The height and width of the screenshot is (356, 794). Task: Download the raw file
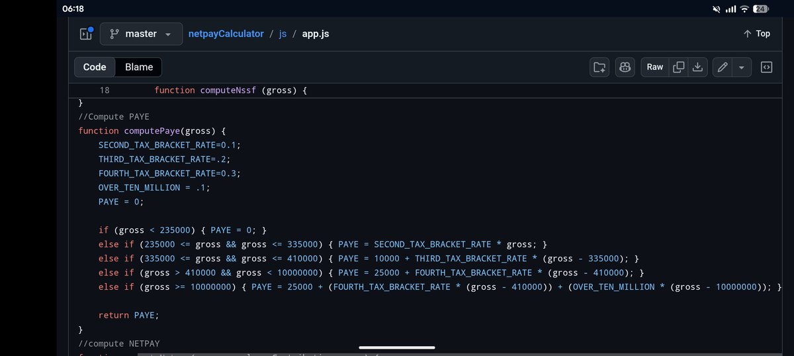[x=697, y=67]
